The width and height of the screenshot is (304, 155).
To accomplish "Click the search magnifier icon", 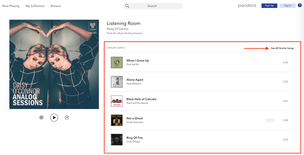I will point(128,6).
